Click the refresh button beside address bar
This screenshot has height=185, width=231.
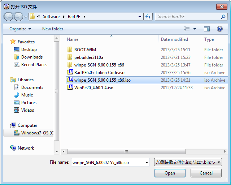click(x=148, y=17)
